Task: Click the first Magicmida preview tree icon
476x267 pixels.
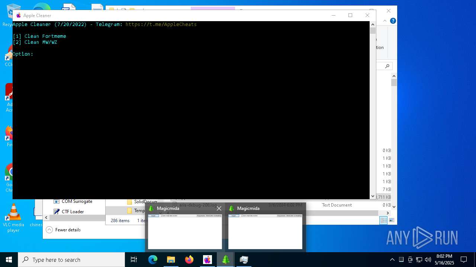Action: [151, 208]
